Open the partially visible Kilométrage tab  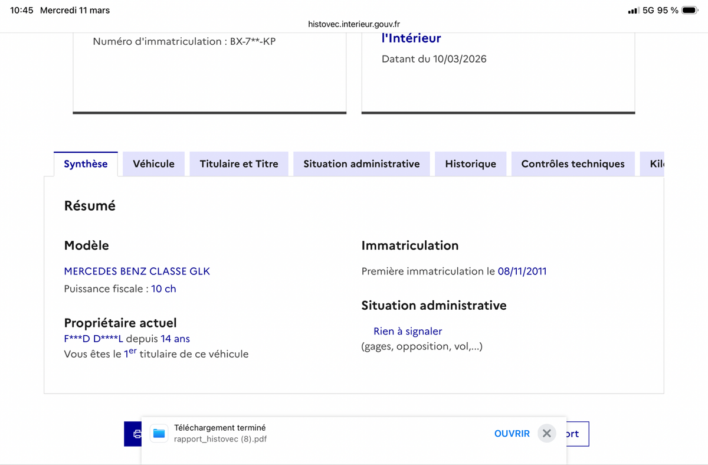[656, 164]
